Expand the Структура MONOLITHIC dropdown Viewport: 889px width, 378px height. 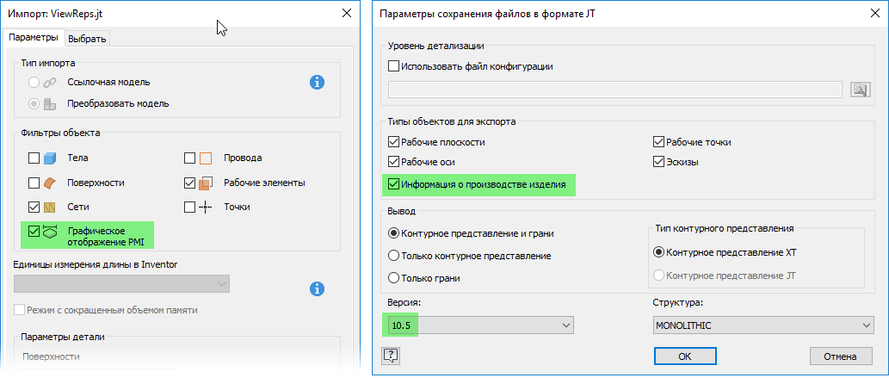762,325
